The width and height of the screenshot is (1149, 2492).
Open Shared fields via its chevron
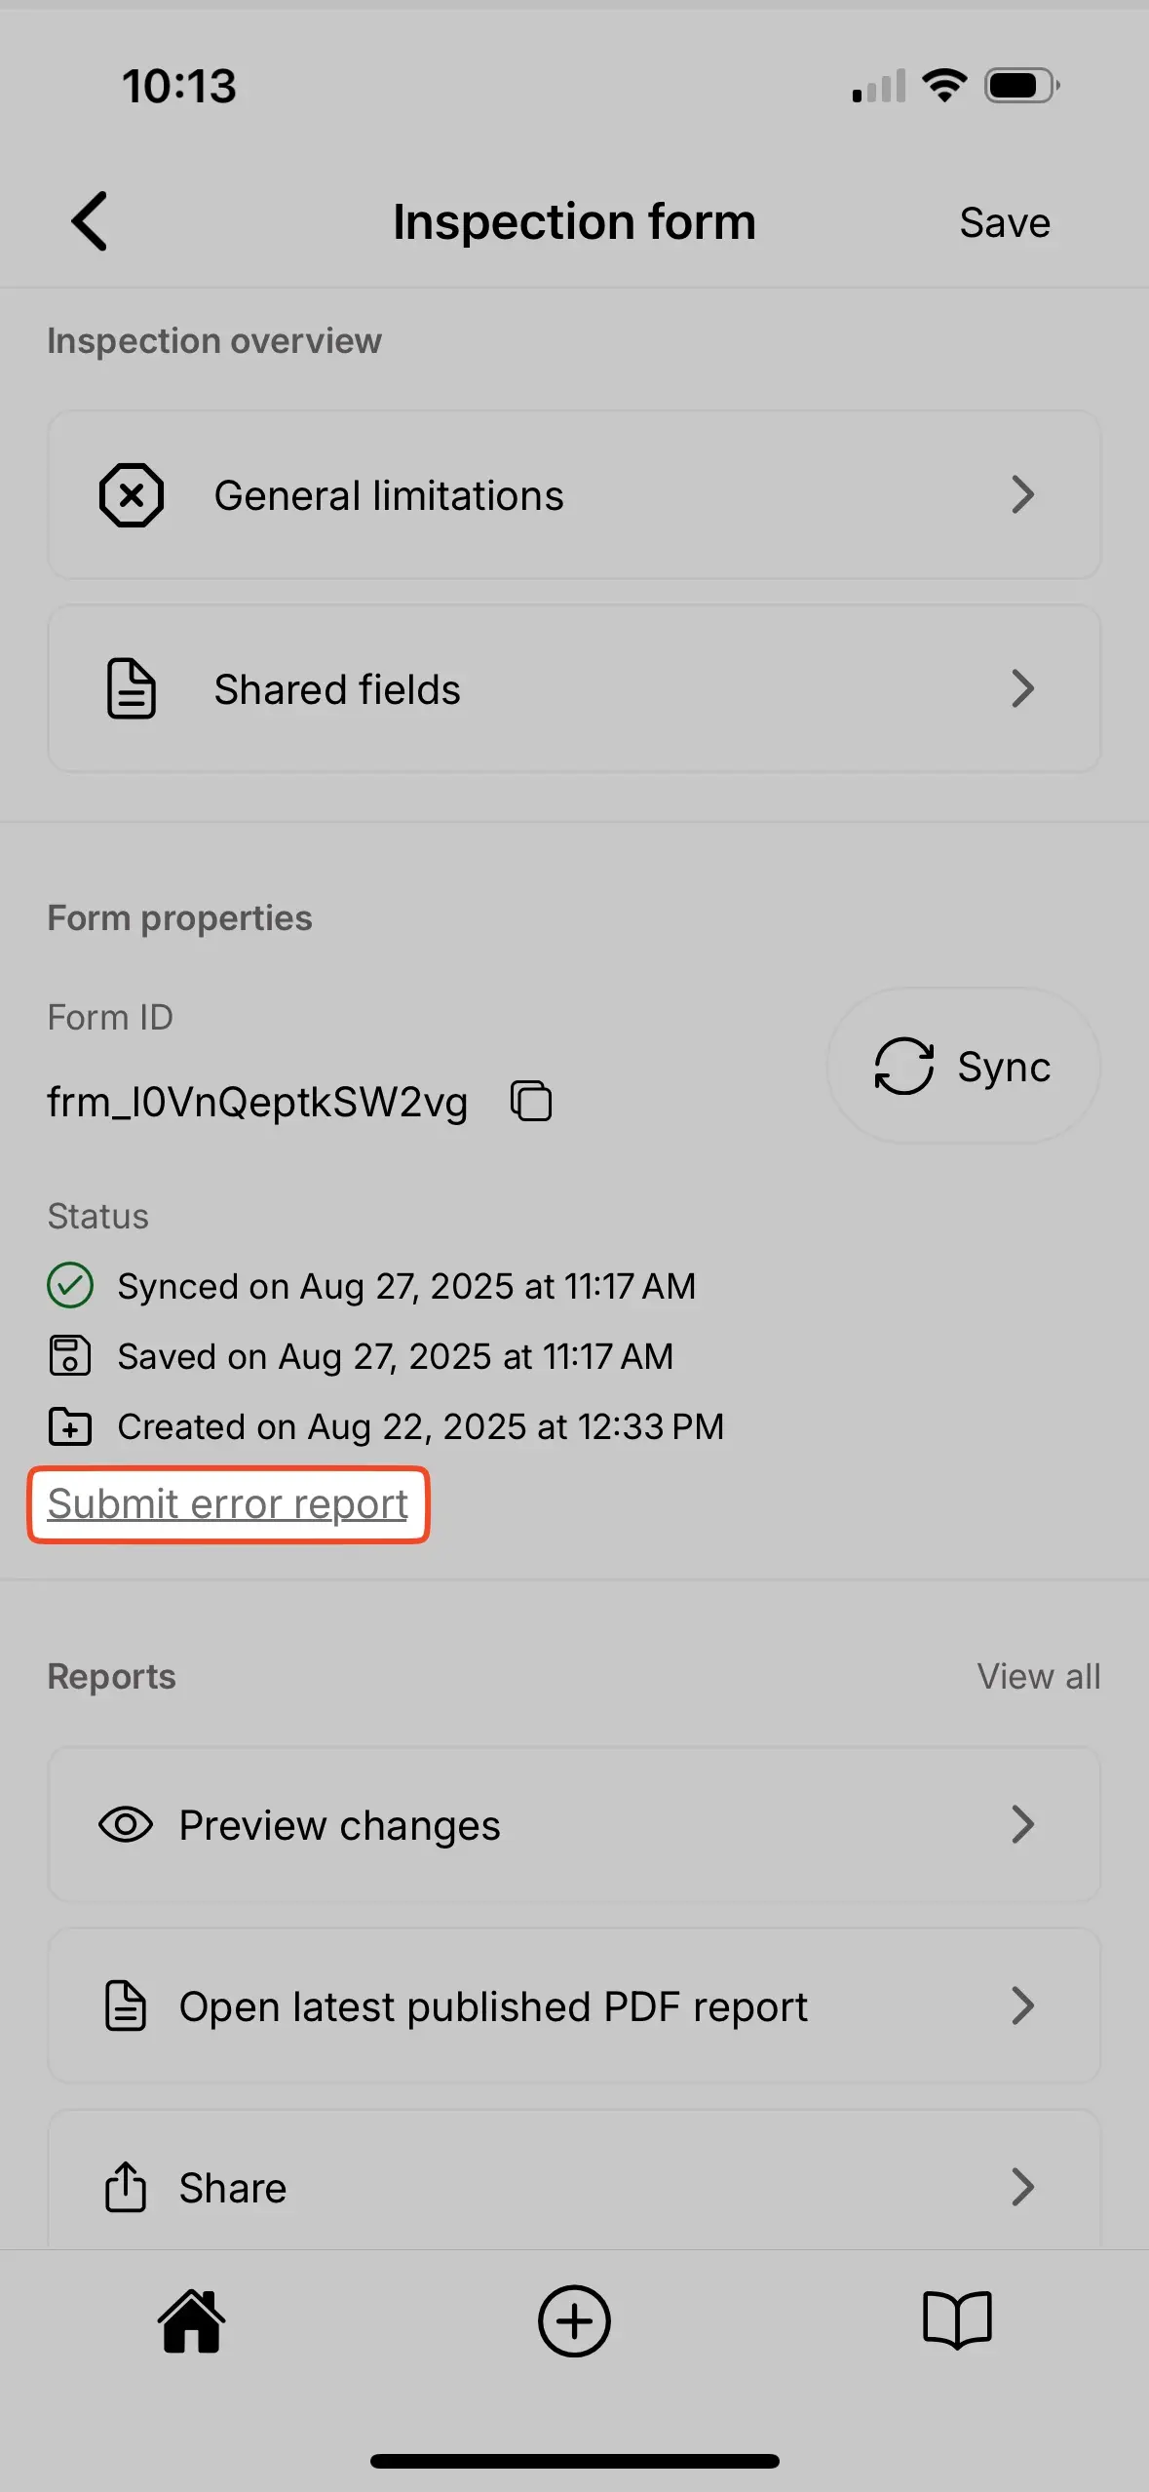(x=1023, y=688)
